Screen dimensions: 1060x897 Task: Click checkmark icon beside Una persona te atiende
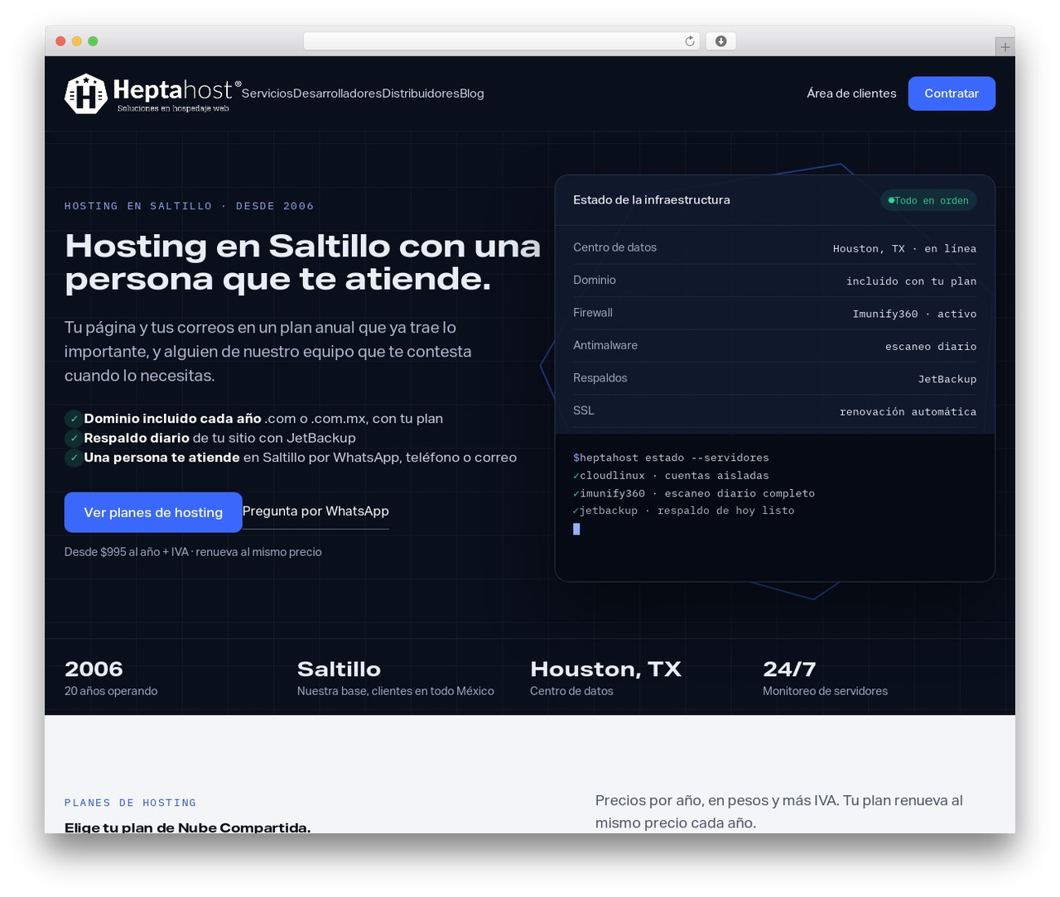(74, 458)
